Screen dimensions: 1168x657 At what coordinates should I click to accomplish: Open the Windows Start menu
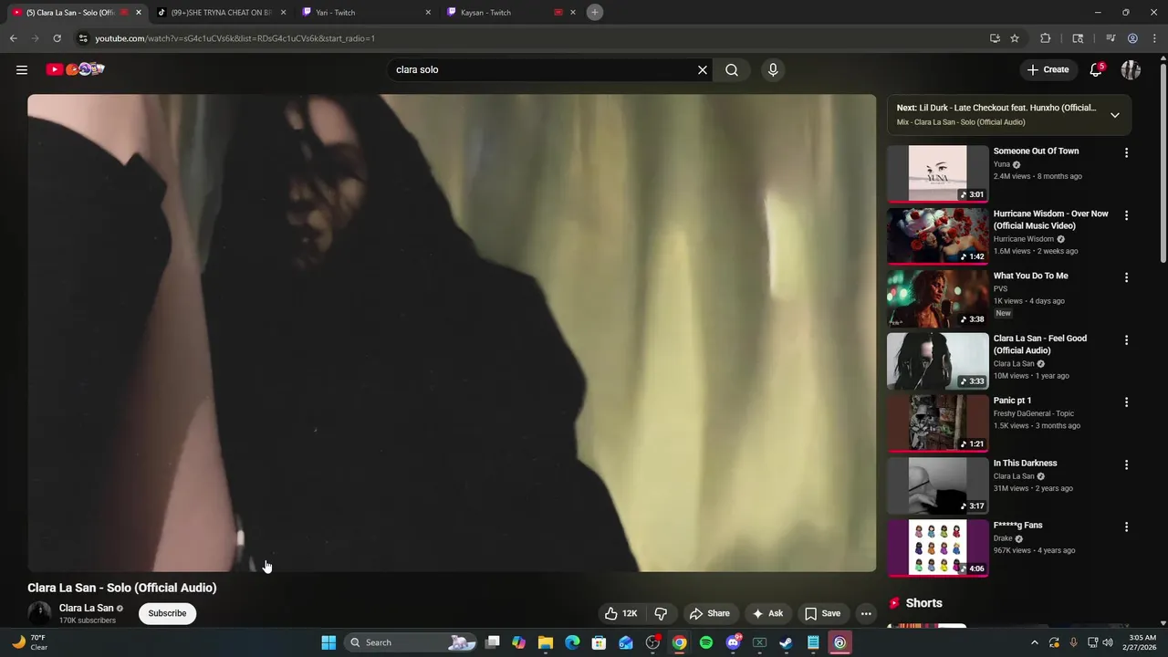328,642
